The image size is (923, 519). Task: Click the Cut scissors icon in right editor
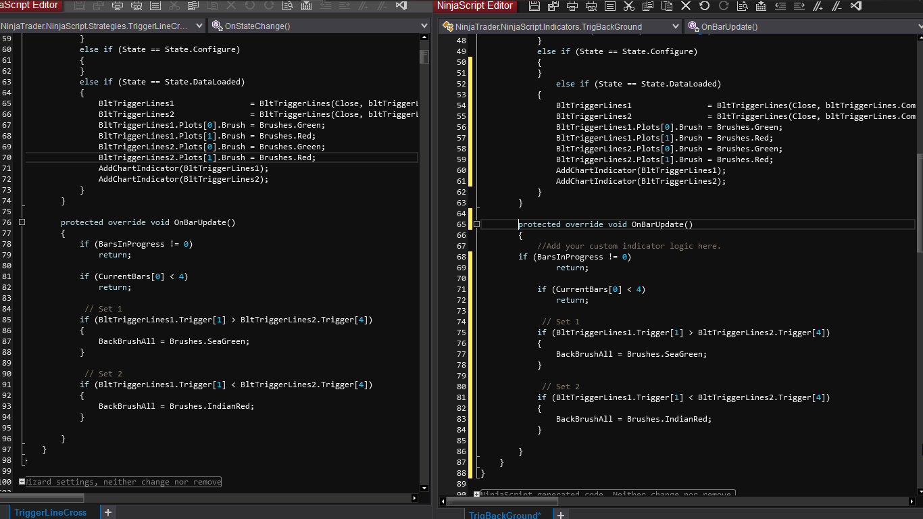[x=629, y=6]
